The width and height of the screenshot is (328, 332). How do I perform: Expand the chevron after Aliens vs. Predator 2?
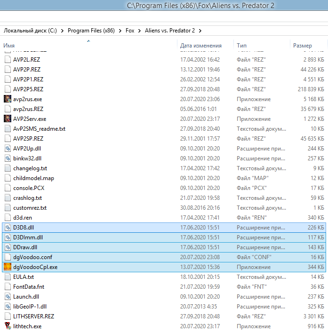click(x=200, y=31)
